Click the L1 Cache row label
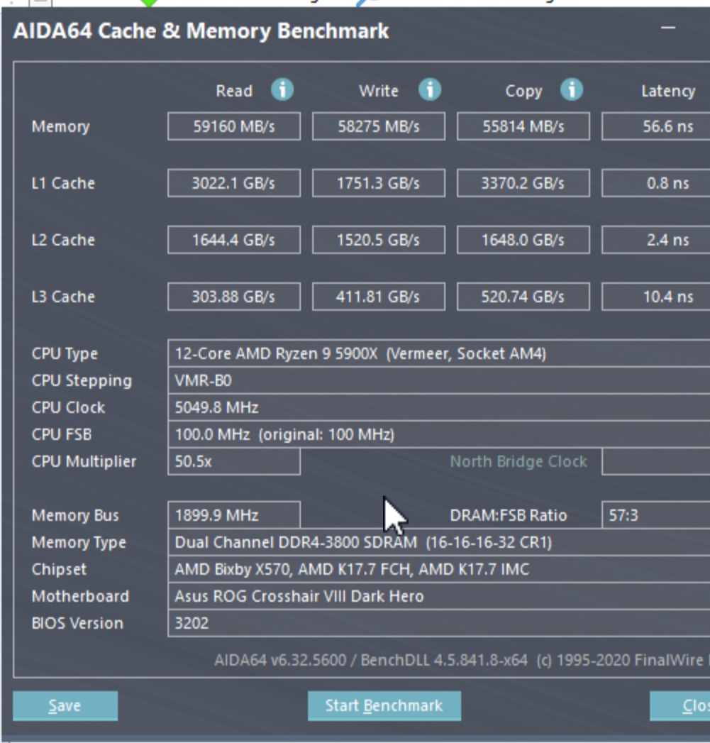The height and width of the screenshot is (743, 710). point(63,183)
